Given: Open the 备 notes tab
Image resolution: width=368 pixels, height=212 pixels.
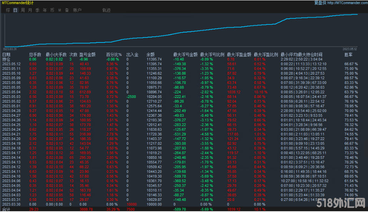Looking at the screenshot, I should 67,10.
